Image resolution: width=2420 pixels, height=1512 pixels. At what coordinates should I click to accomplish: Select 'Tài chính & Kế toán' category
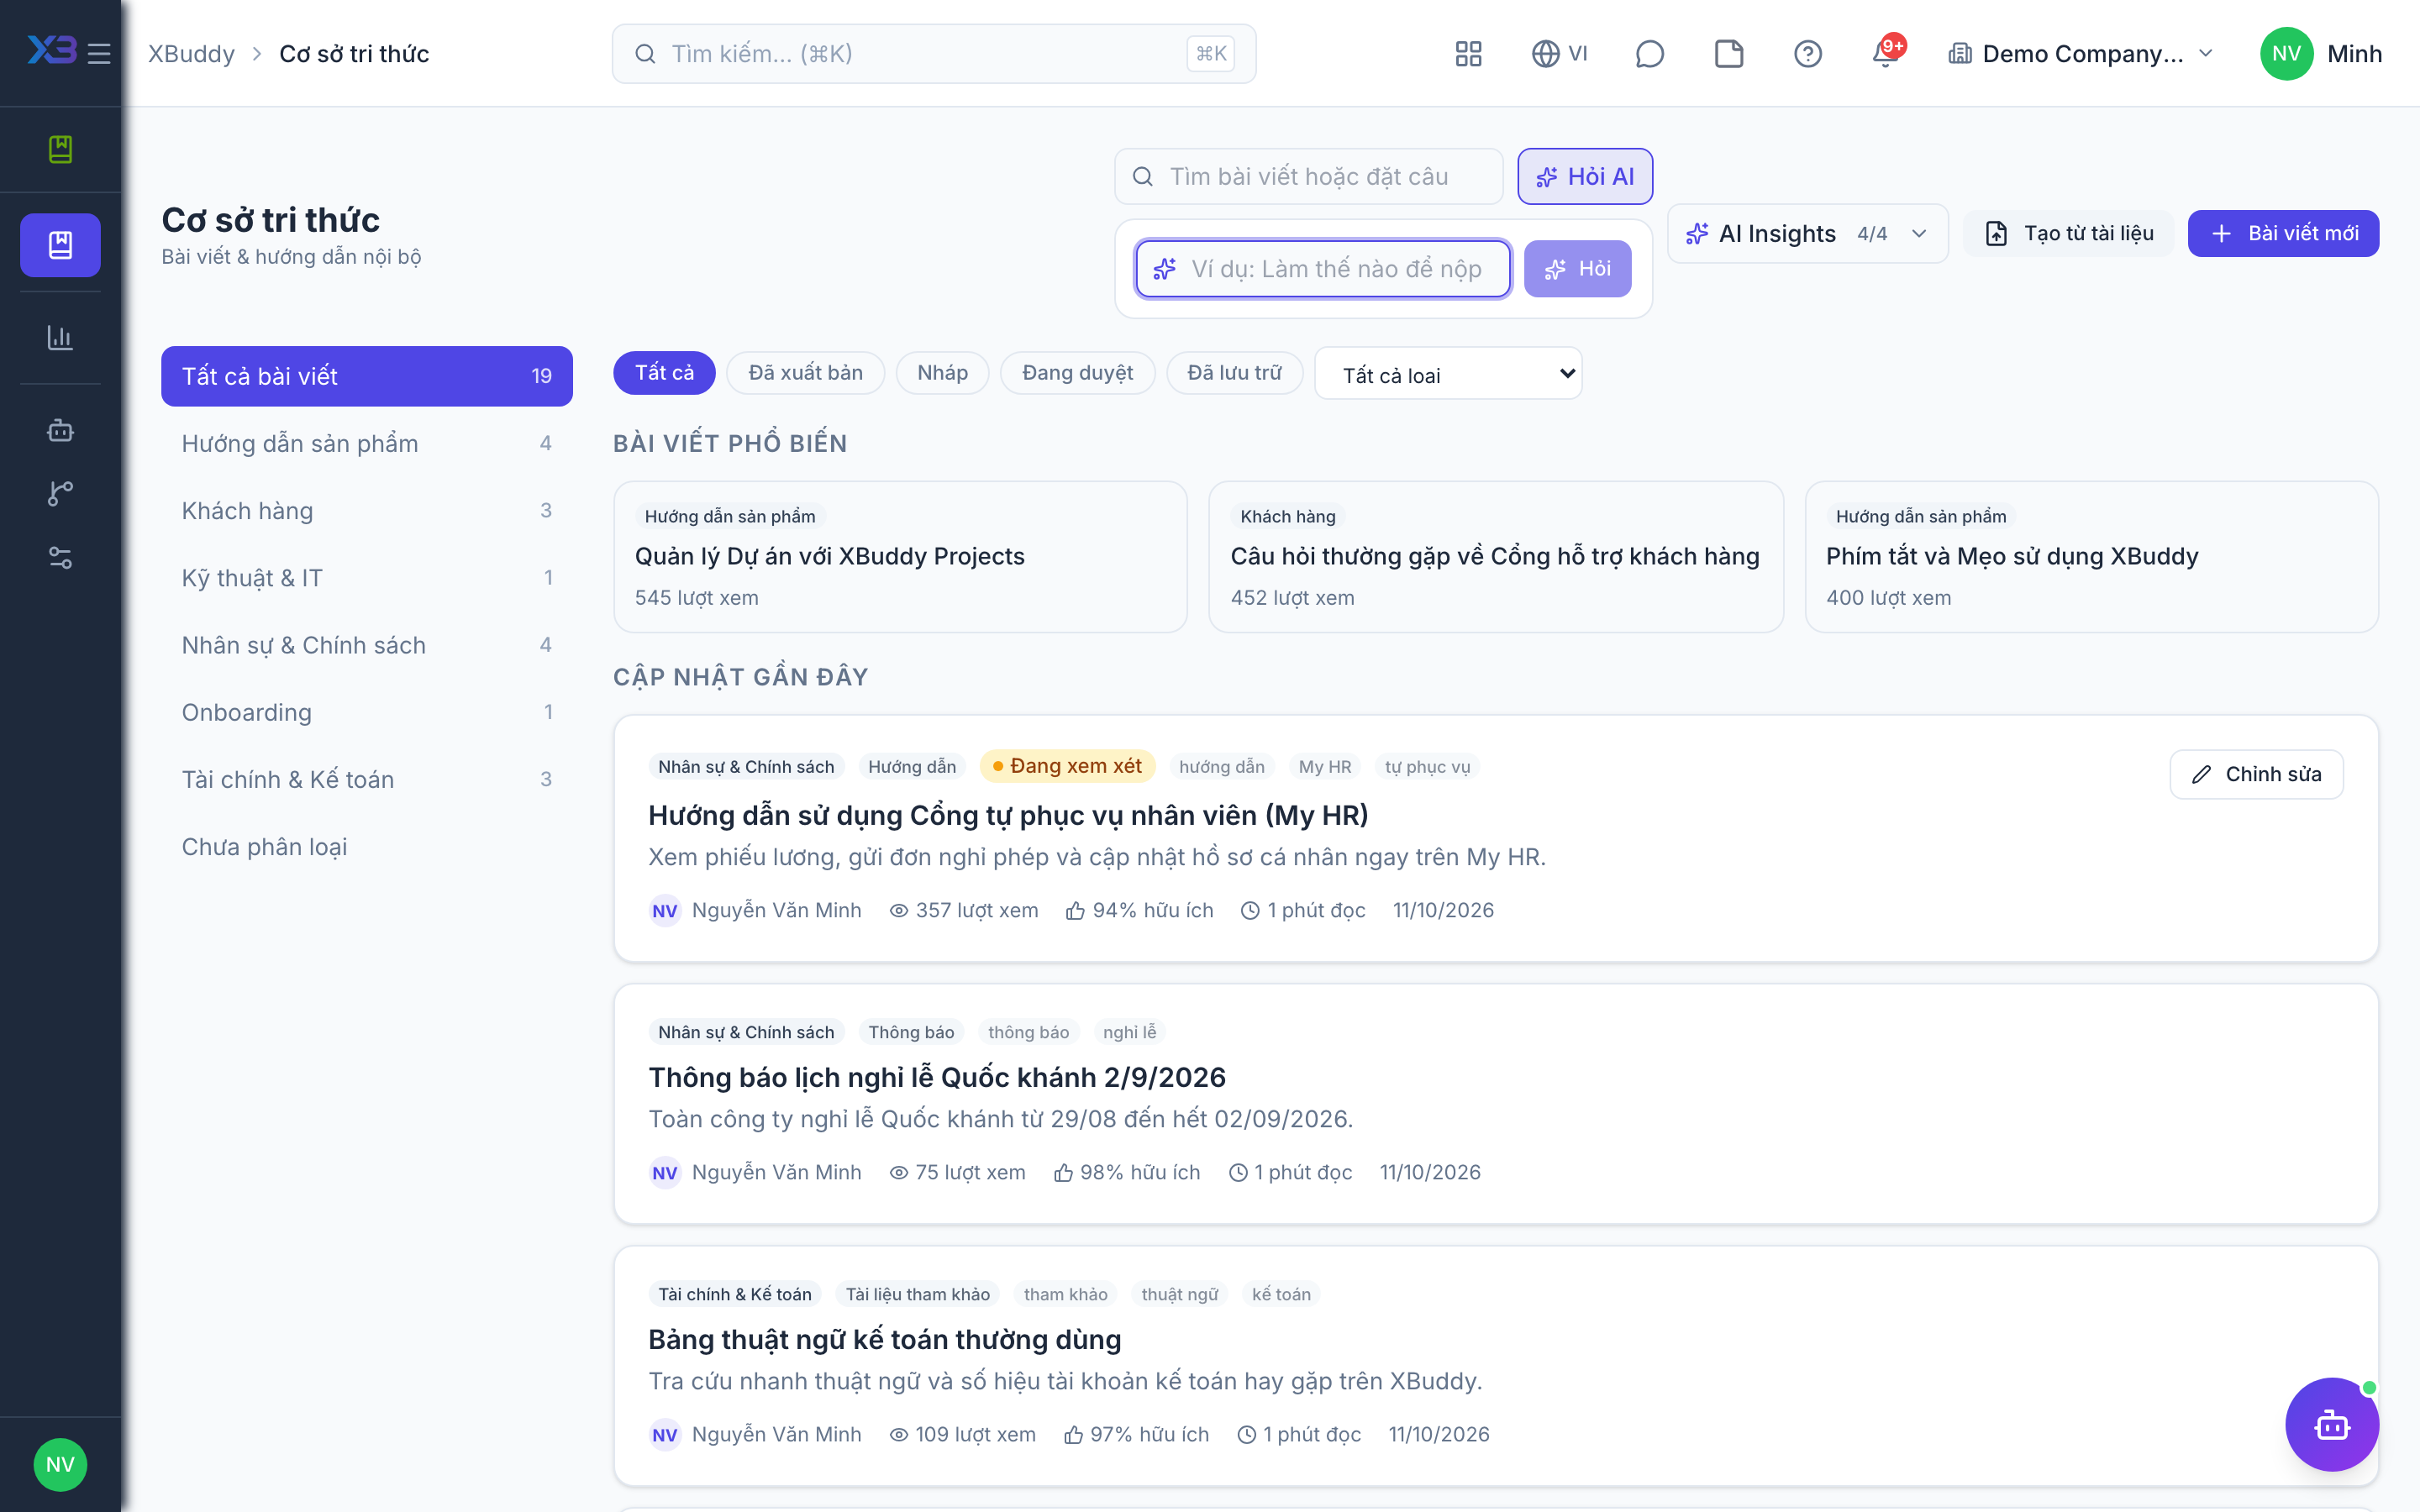[366, 780]
